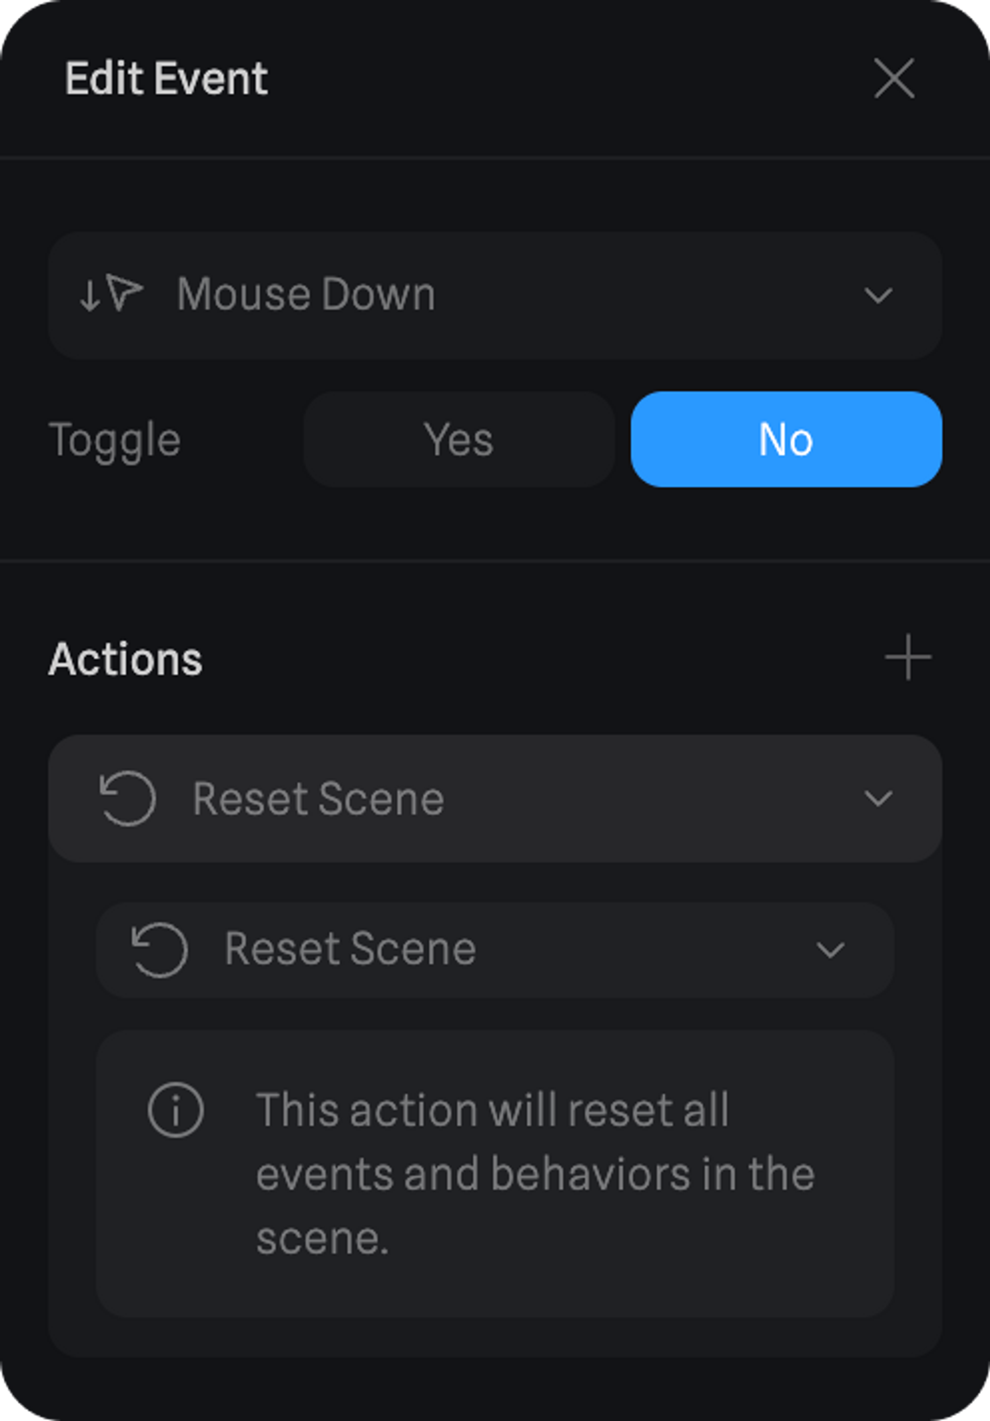990x1421 pixels.
Task: Add a new action with plus icon
Action: coord(908,657)
